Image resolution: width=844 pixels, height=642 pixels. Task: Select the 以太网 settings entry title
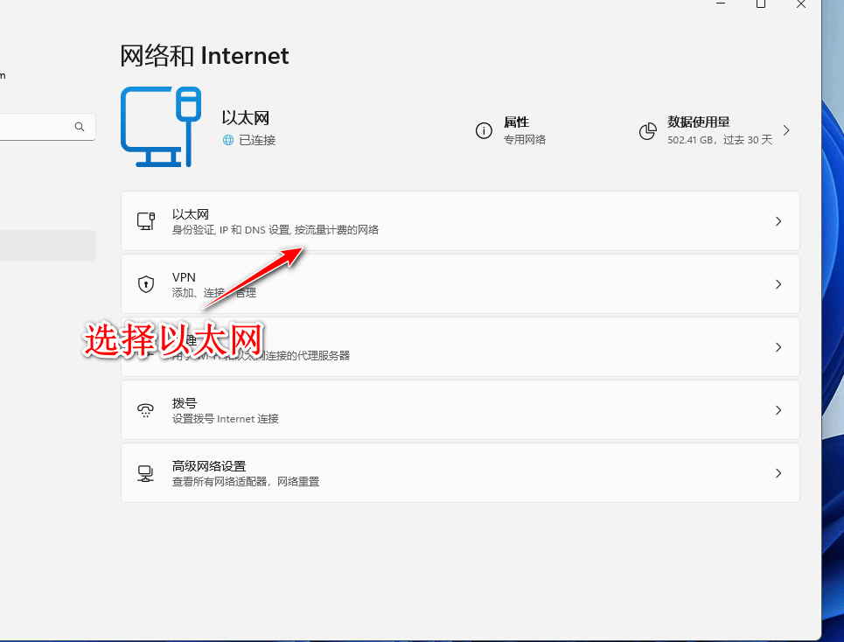tap(191, 214)
